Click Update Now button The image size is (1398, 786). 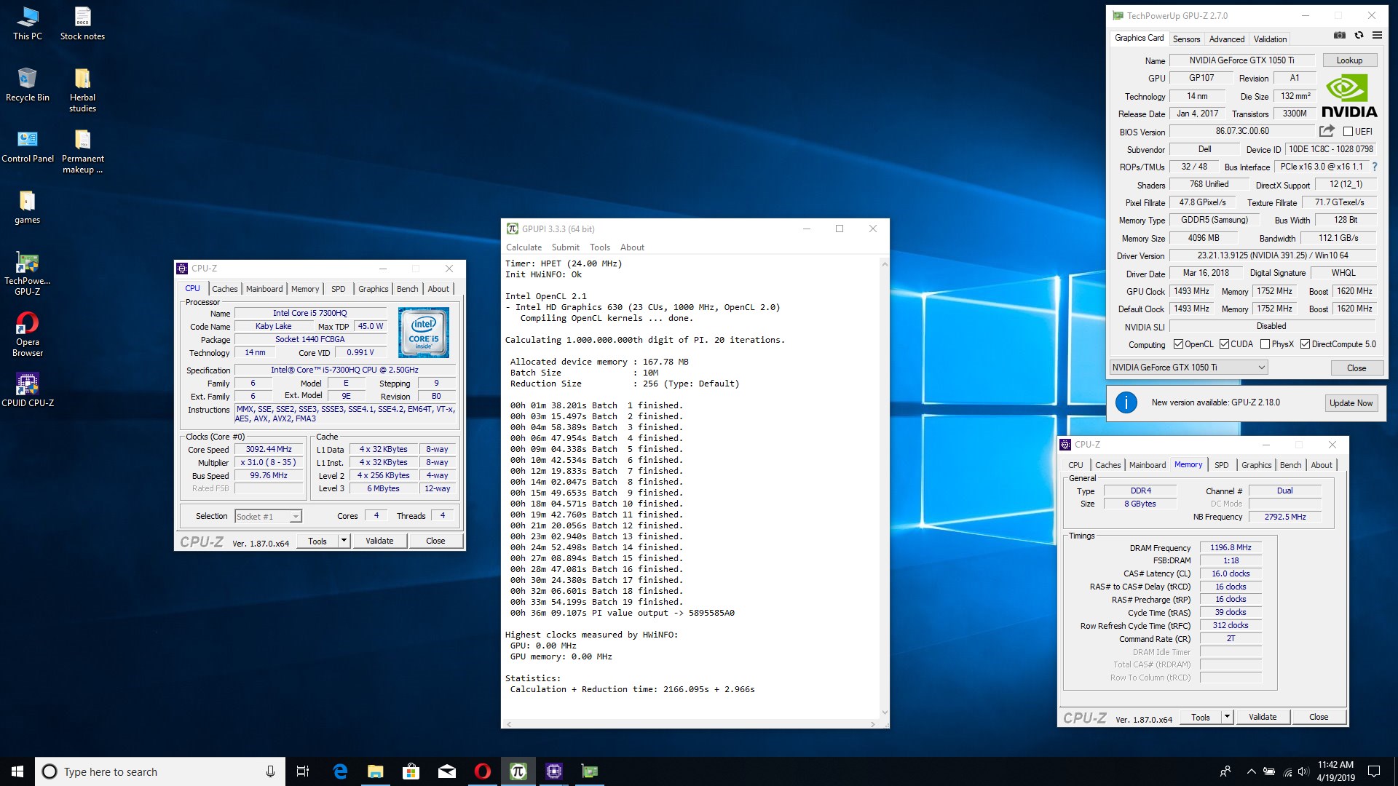[x=1351, y=403]
